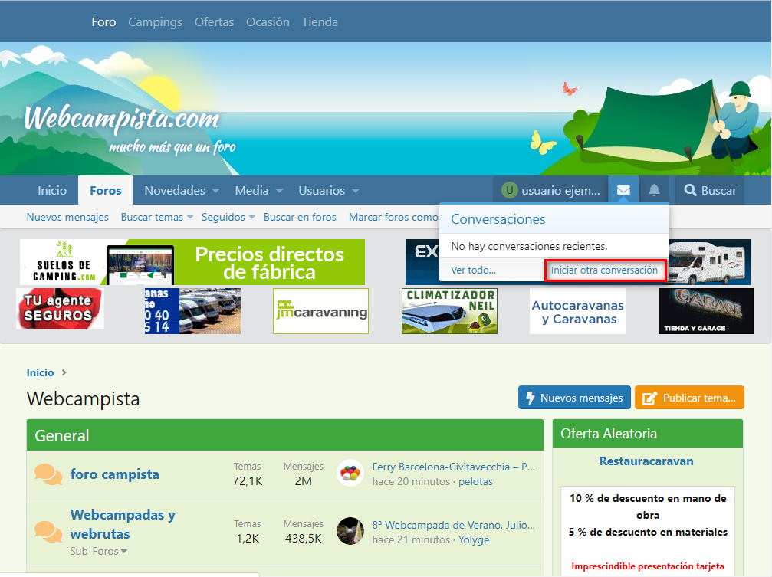Click 'No hay conversaciones recientes.' text

(529, 246)
